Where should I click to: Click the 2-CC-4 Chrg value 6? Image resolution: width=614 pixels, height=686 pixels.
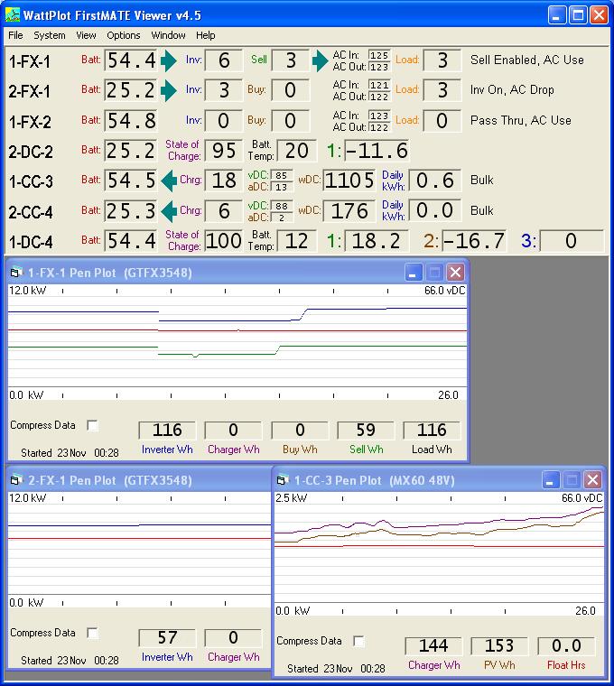tap(224, 211)
